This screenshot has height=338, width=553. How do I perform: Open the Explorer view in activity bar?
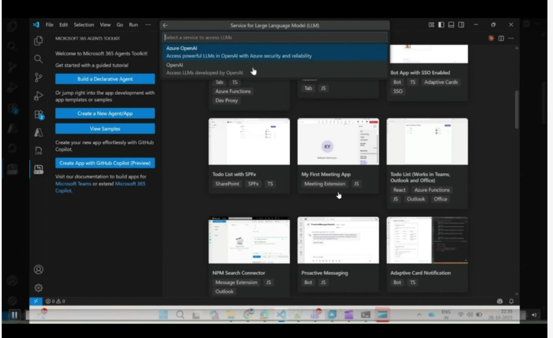[38, 41]
